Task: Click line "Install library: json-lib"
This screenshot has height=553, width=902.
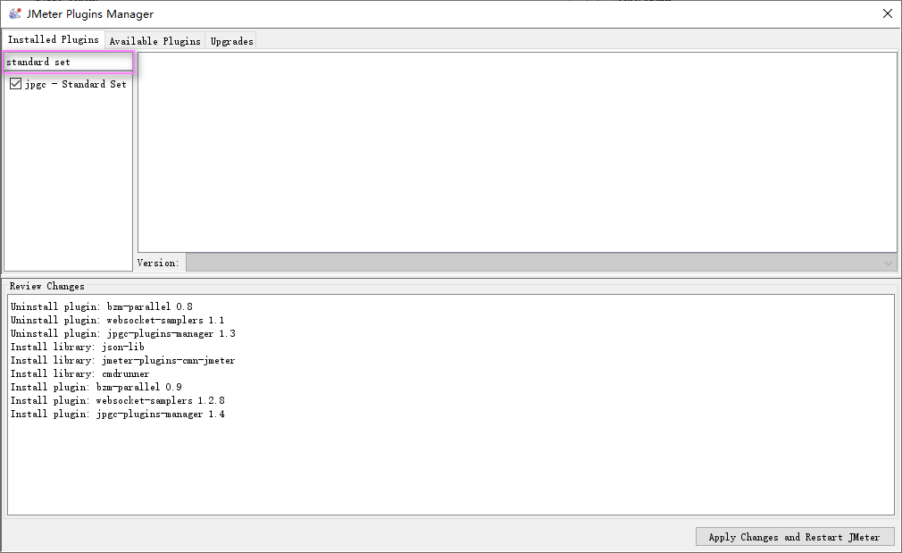Action: tap(77, 347)
